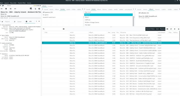Click the album cover icon beside playback controls
Image resolution: width=180 pixels, height=96 pixels.
pyautogui.click(x=31, y=8)
